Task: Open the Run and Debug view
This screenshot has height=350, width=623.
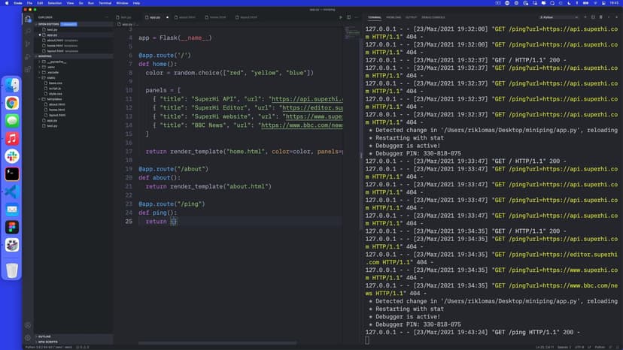Action: coord(28,57)
